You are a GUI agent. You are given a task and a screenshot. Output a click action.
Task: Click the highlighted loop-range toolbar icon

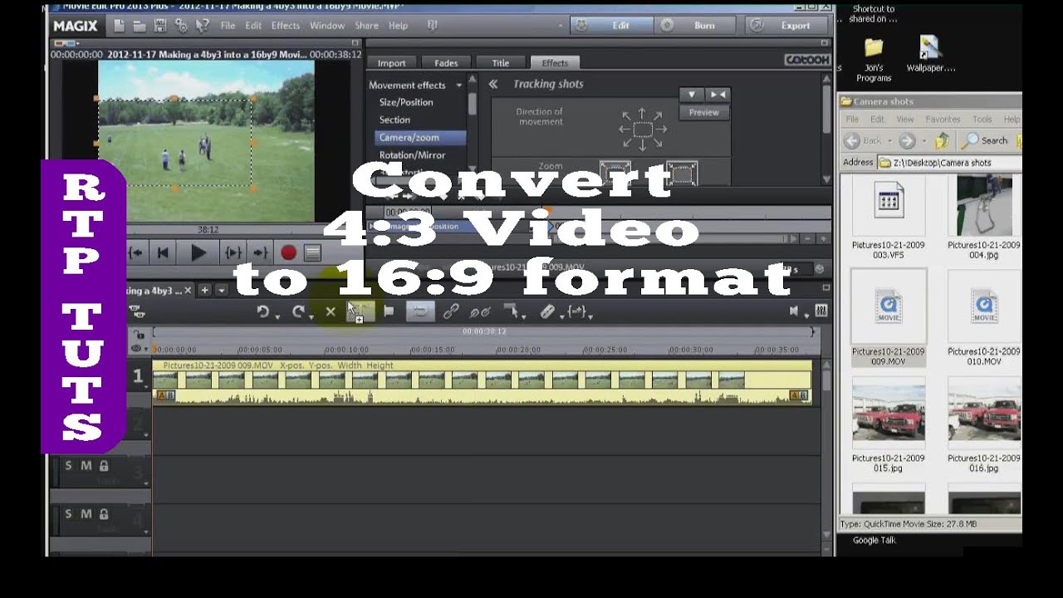point(420,311)
